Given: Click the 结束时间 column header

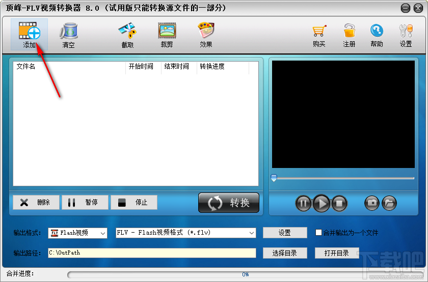Looking at the screenshot, I should [x=179, y=67].
